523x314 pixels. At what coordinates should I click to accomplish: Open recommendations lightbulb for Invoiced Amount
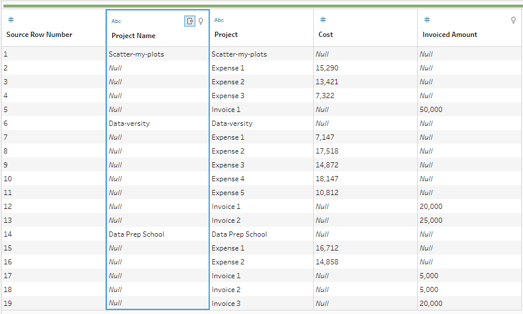coord(513,20)
